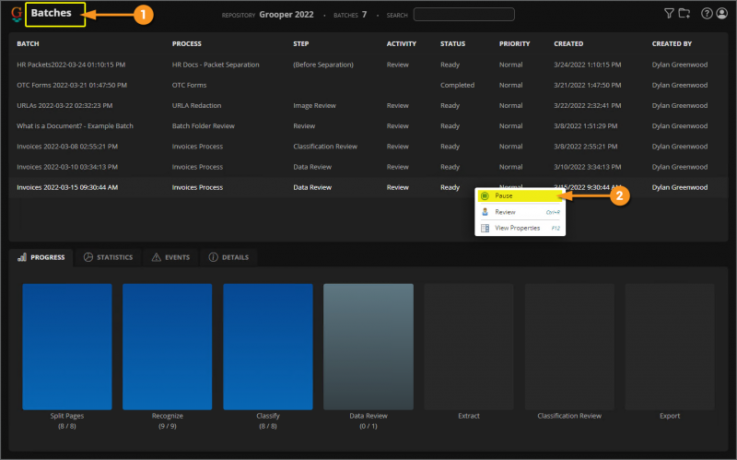Open the Events tab
This screenshot has height=460, width=737.
170,257
